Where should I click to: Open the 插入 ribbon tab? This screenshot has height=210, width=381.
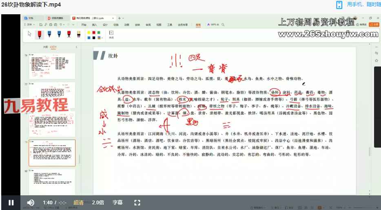(94, 25)
